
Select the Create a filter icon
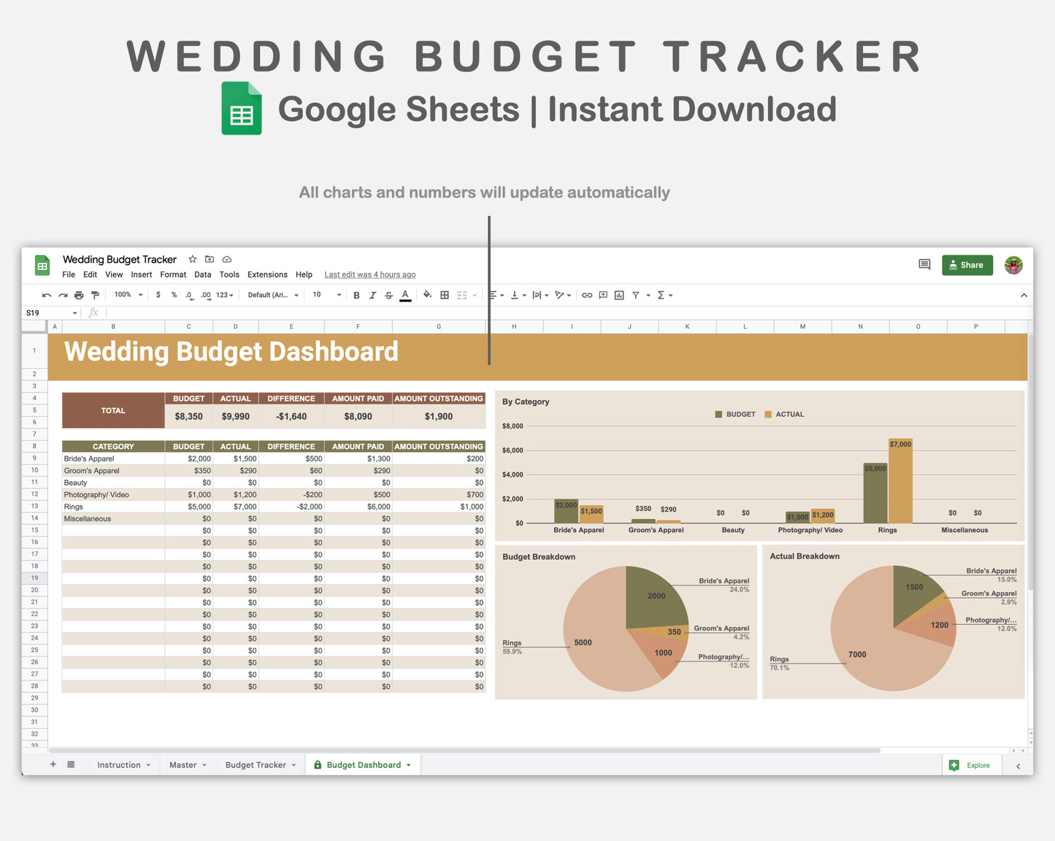(x=636, y=295)
